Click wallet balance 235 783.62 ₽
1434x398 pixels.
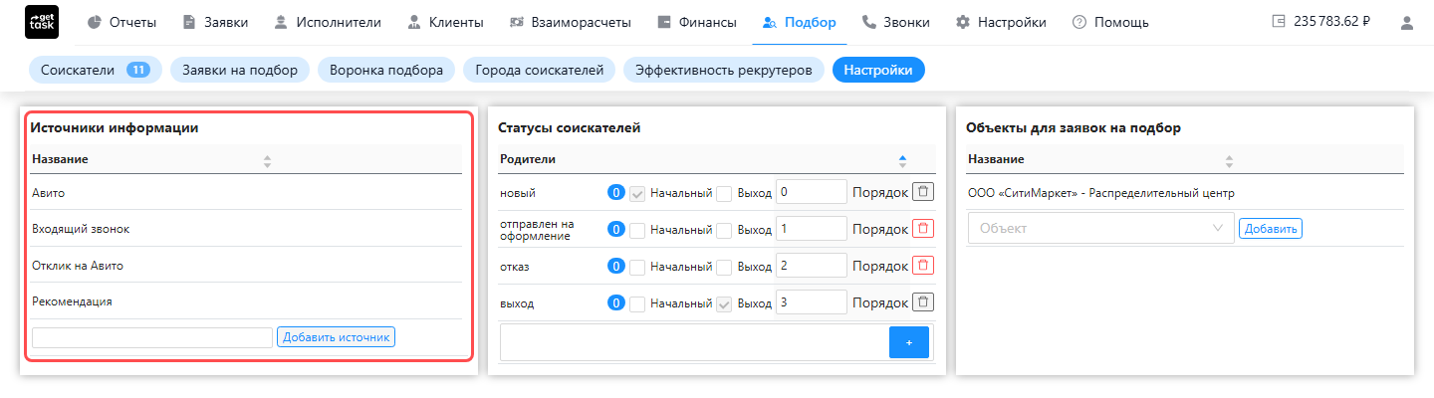(1321, 22)
